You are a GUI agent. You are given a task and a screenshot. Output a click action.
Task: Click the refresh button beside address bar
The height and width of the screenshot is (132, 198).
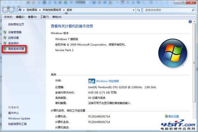pos(139,10)
